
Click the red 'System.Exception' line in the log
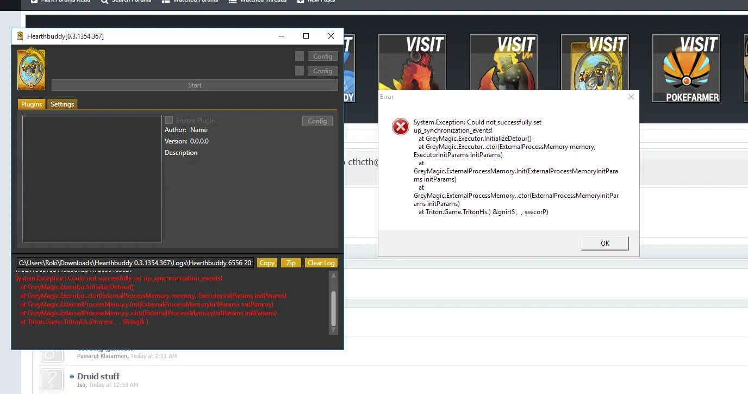point(119,278)
